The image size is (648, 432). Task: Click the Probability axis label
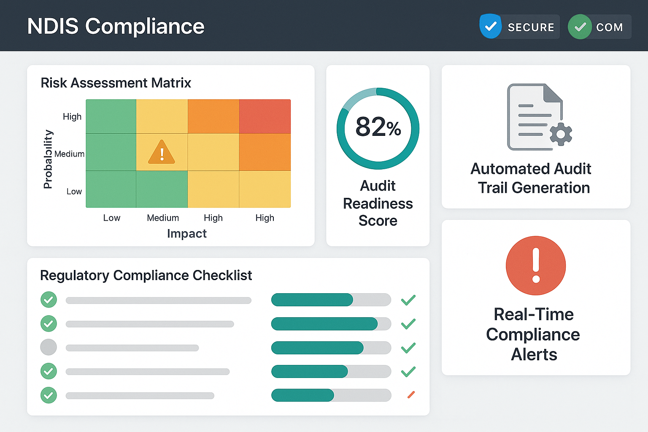48,159
